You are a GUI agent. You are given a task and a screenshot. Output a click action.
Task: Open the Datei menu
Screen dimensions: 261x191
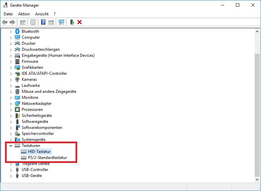point(8,14)
